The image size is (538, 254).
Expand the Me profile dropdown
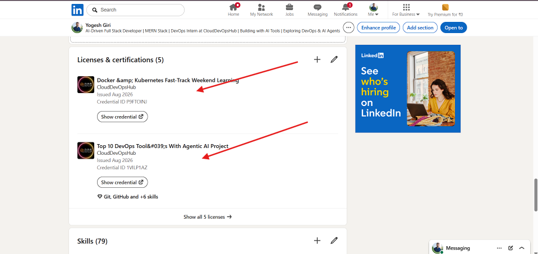[x=373, y=10]
